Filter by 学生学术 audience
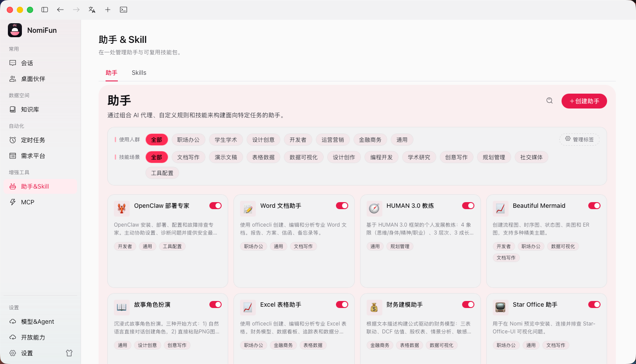Viewport: 636px width, 364px height. (x=226, y=140)
